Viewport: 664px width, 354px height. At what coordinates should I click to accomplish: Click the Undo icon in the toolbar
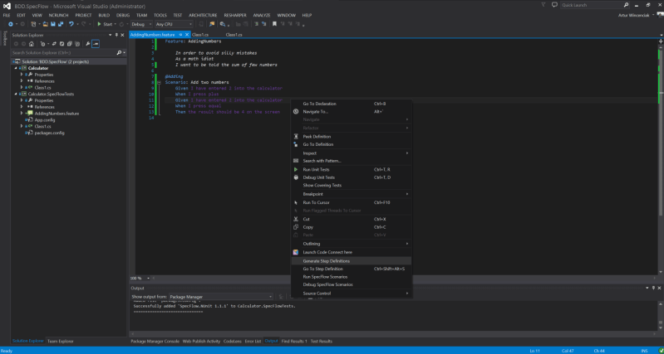[72, 24]
